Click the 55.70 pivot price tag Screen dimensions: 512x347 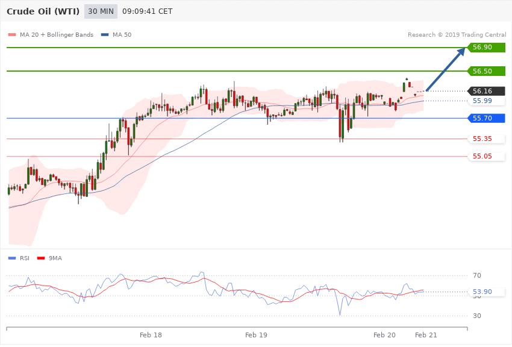(486, 118)
